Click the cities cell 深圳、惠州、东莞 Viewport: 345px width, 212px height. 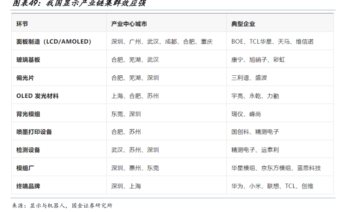pyautogui.click(x=135, y=168)
